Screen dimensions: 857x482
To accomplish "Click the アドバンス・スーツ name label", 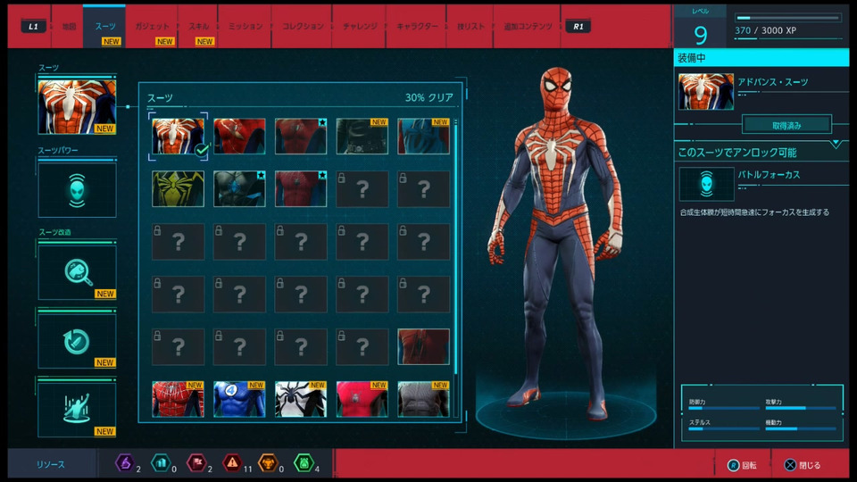I will coord(773,82).
